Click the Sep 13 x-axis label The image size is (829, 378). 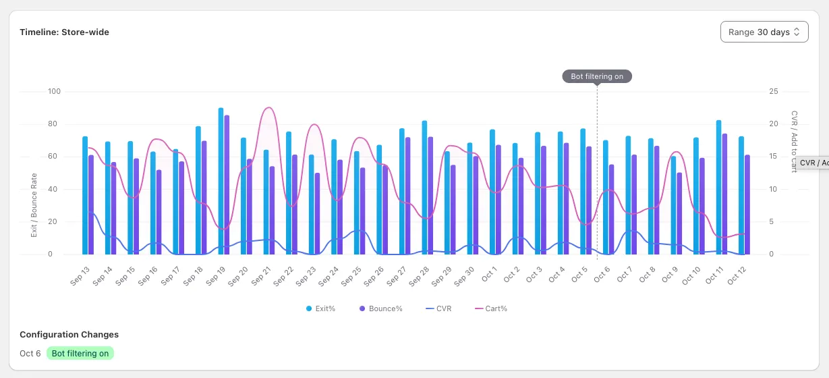point(80,275)
